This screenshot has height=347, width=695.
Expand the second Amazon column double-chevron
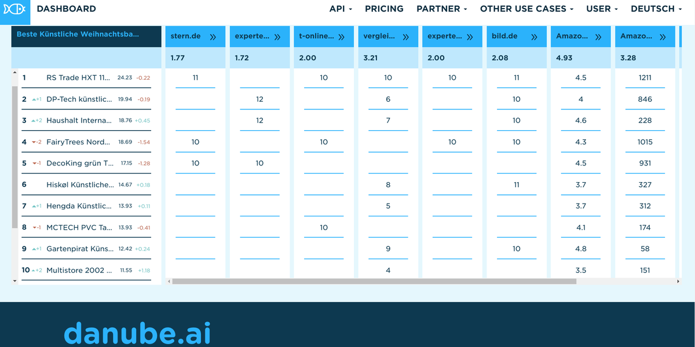[663, 37]
